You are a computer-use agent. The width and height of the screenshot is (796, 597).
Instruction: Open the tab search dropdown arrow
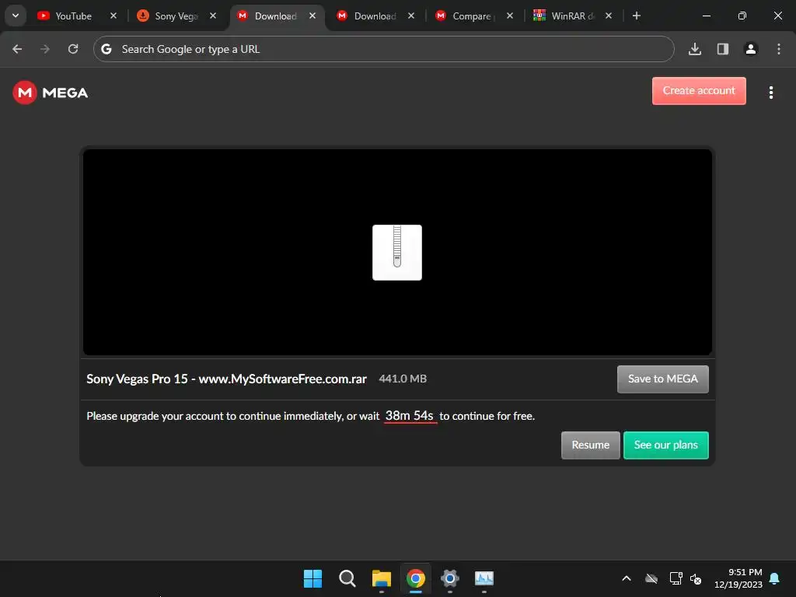16,16
